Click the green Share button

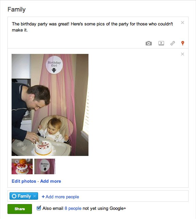[x=20, y=209]
